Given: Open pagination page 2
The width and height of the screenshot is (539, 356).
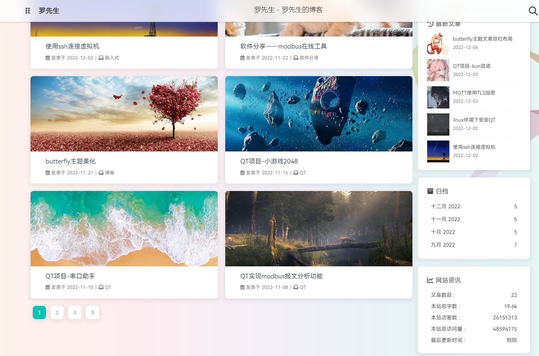Looking at the screenshot, I should [57, 312].
